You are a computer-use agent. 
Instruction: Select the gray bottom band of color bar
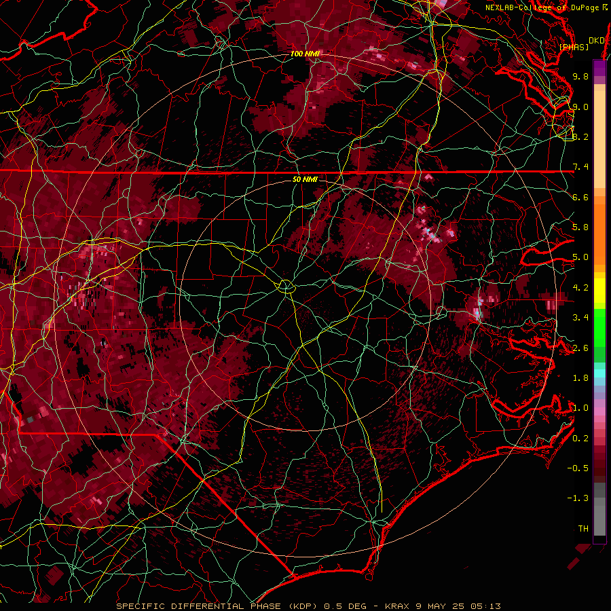pyautogui.click(x=599, y=510)
